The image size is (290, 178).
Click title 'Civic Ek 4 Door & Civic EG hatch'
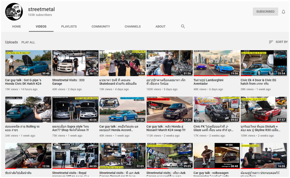[258, 82]
